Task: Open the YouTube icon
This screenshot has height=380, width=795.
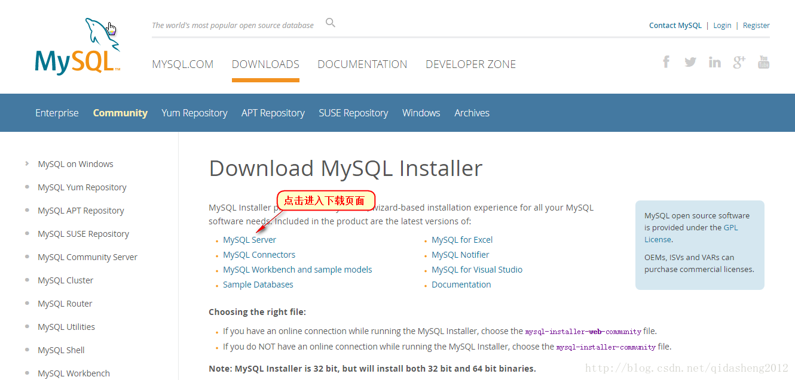Action: (763, 61)
